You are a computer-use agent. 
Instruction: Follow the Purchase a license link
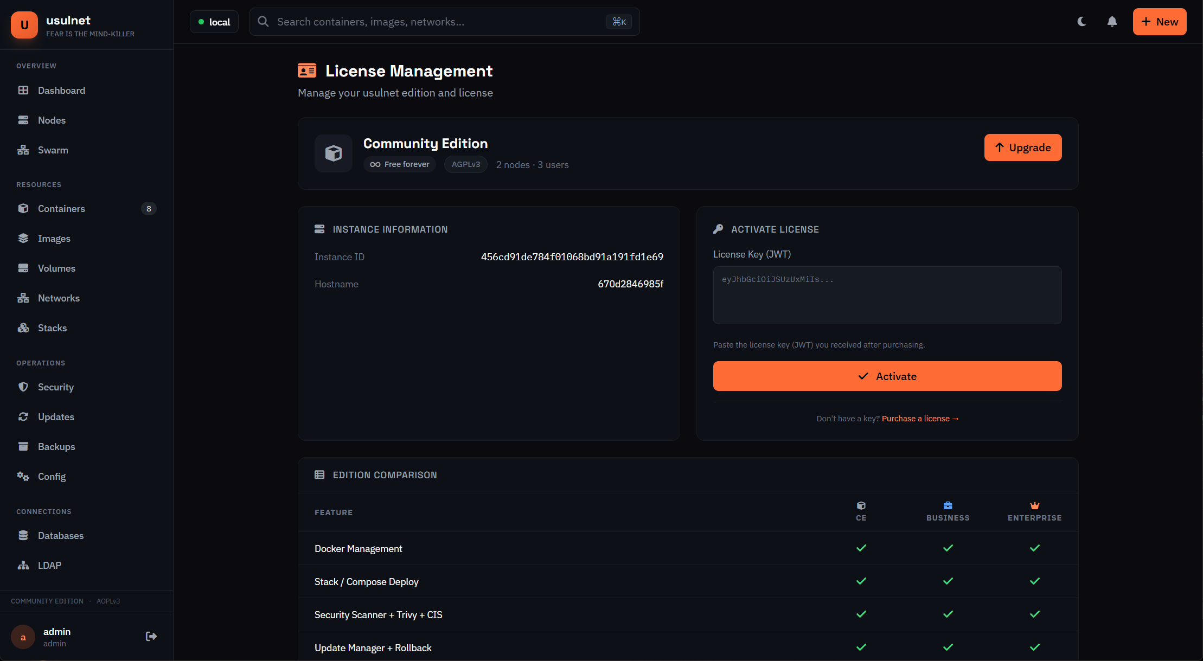coord(920,418)
